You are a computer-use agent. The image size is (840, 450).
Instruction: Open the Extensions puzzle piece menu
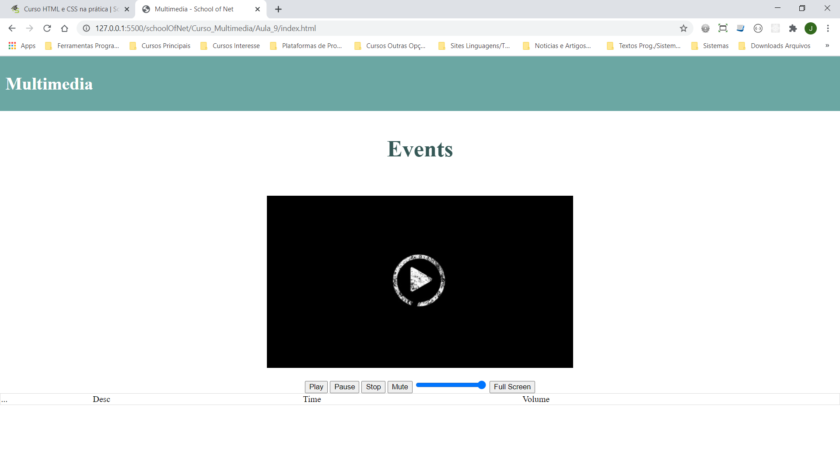pyautogui.click(x=793, y=28)
